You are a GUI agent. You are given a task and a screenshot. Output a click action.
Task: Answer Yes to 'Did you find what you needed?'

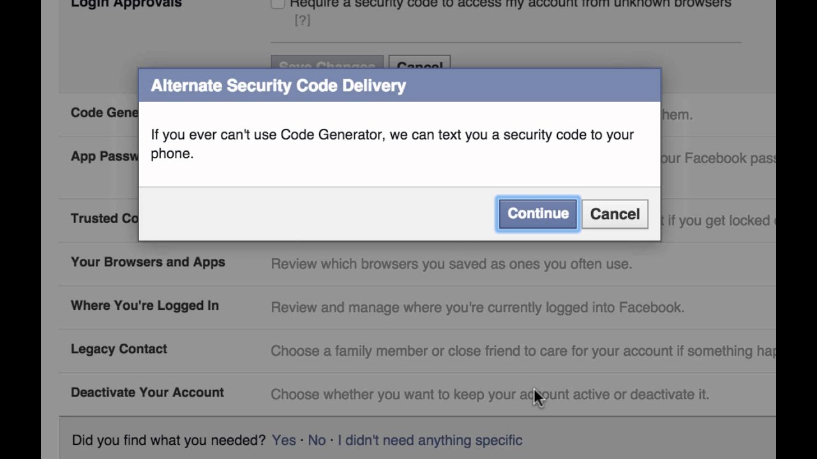click(x=284, y=440)
